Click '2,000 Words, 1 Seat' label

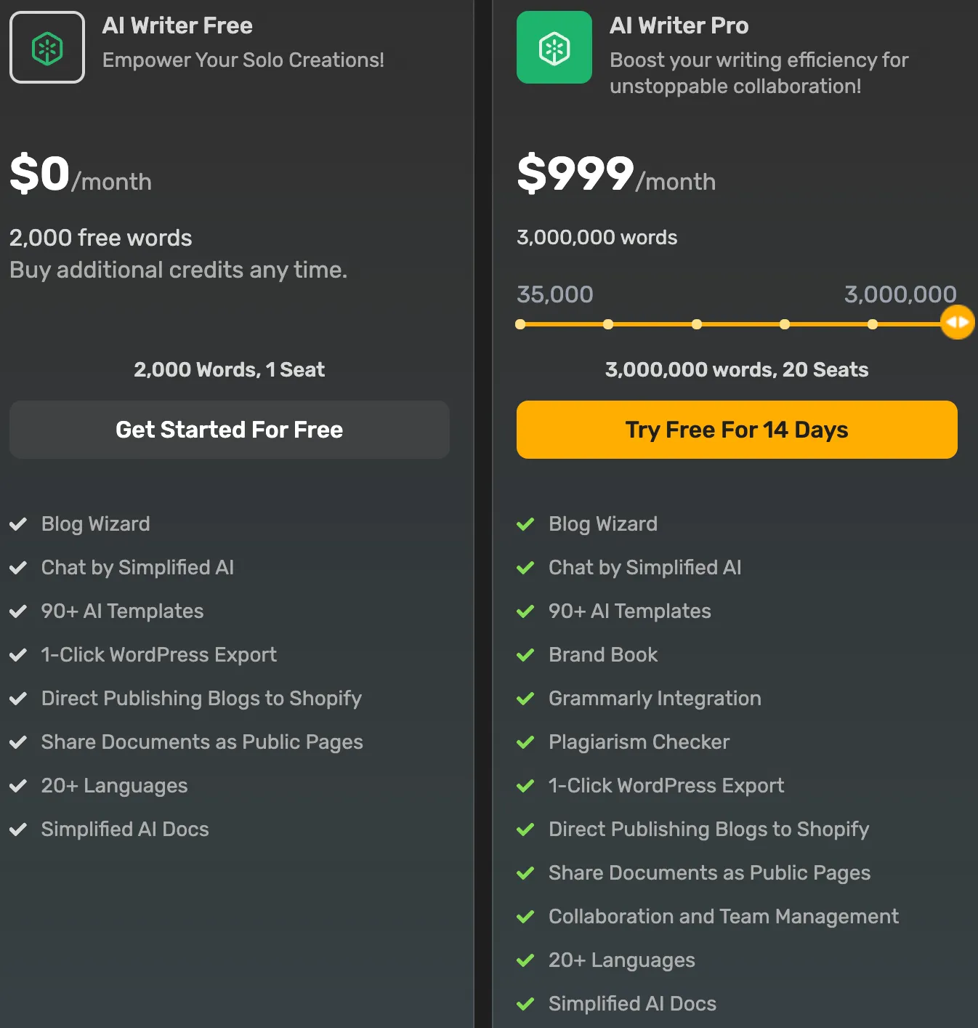click(230, 369)
